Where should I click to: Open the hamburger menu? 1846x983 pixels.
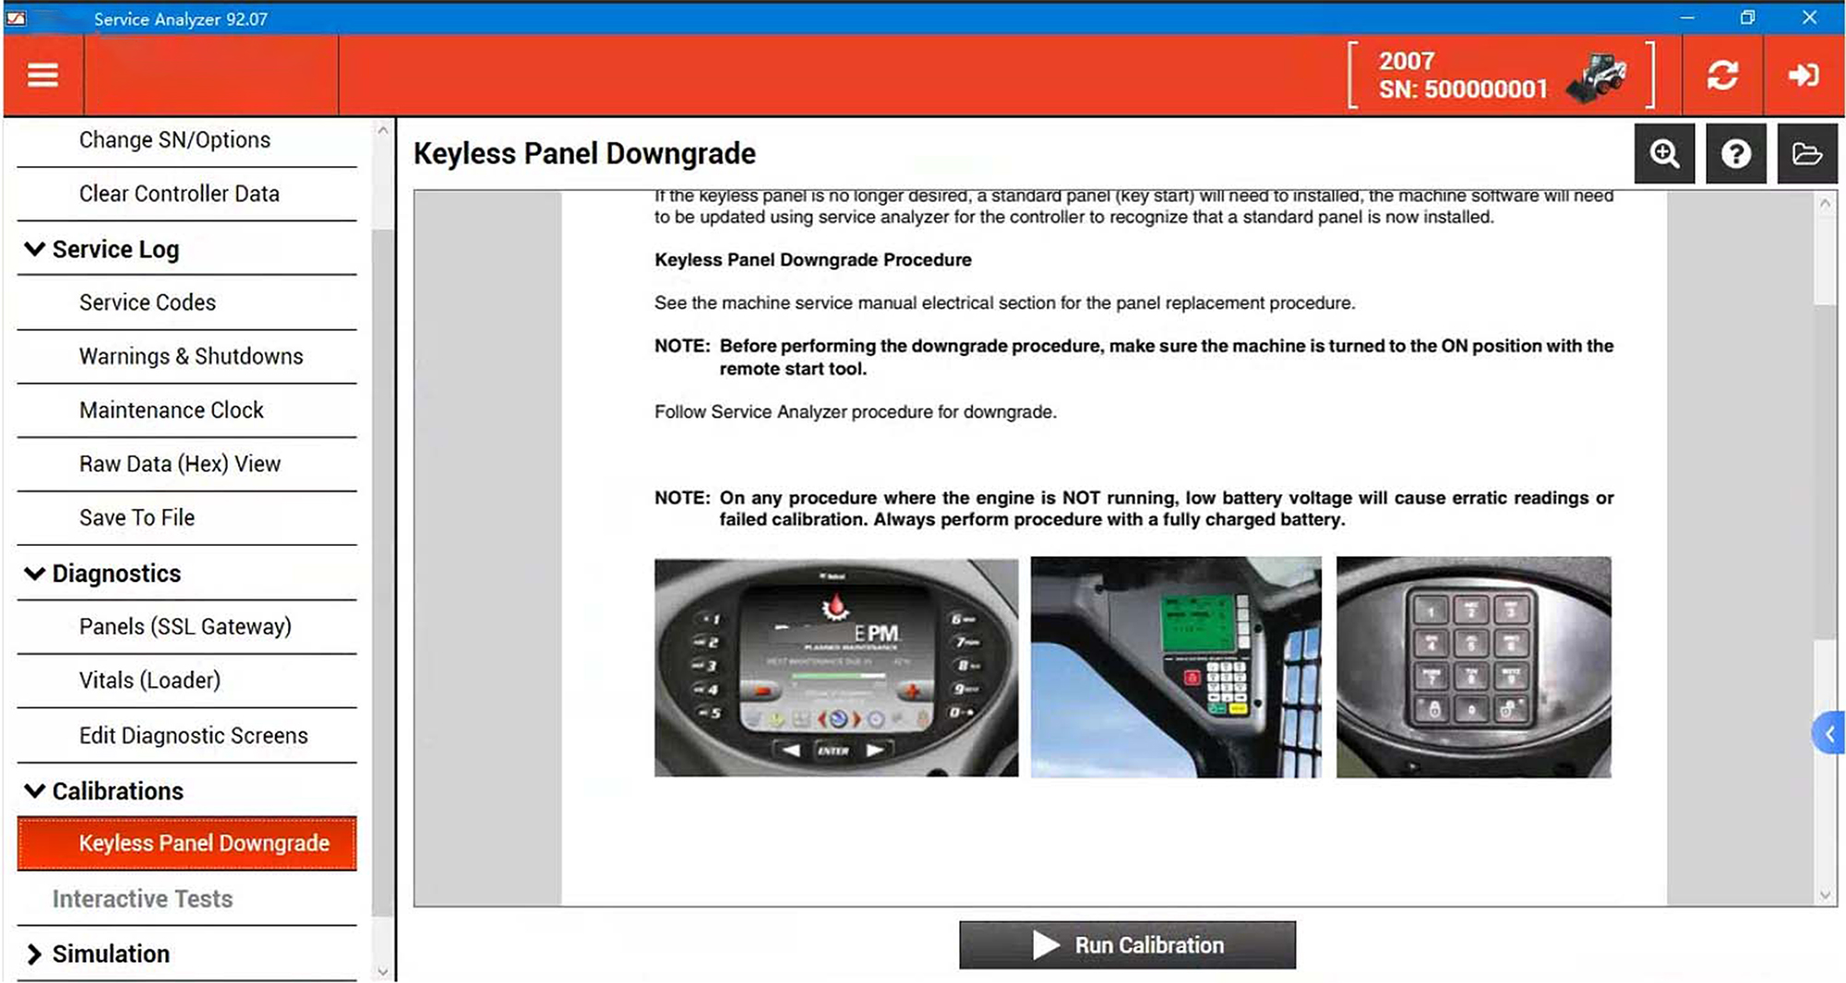pyautogui.click(x=42, y=75)
